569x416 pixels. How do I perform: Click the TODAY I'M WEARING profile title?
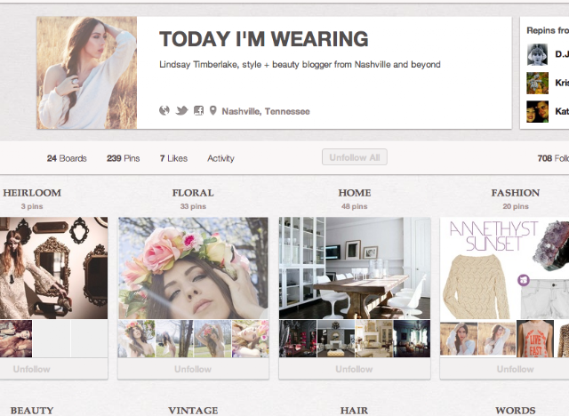pyautogui.click(x=264, y=39)
